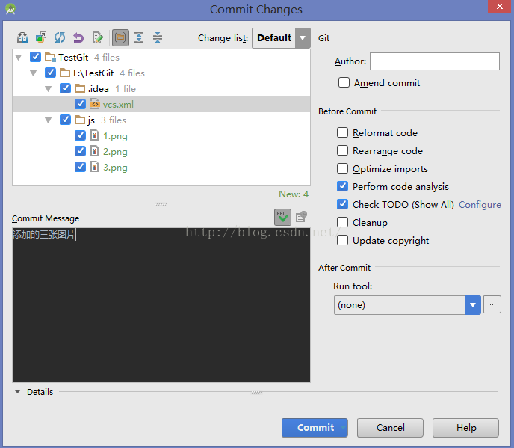514x448 pixels.
Task: Enable Update copyright checkbox
Action: 343,240
